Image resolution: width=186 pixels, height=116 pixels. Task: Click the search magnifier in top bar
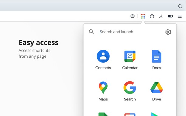click(180, 6)
